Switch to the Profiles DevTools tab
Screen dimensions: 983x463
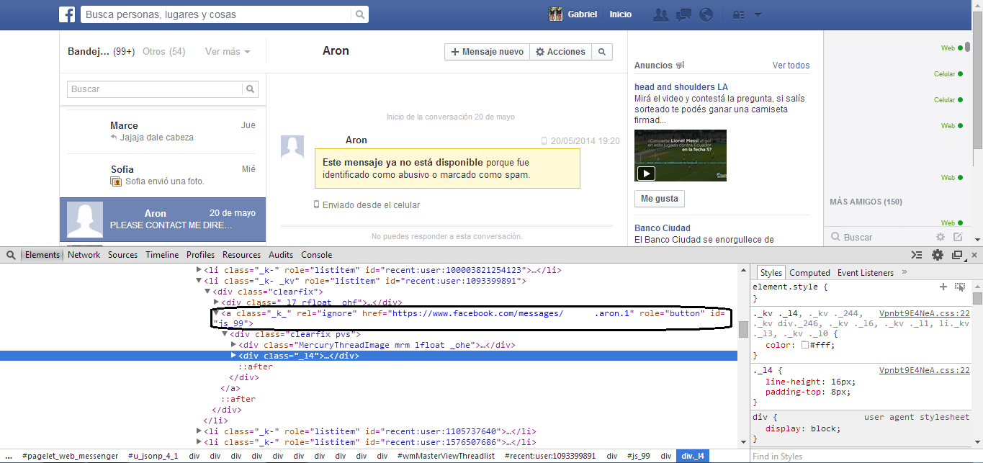[200, 255]
